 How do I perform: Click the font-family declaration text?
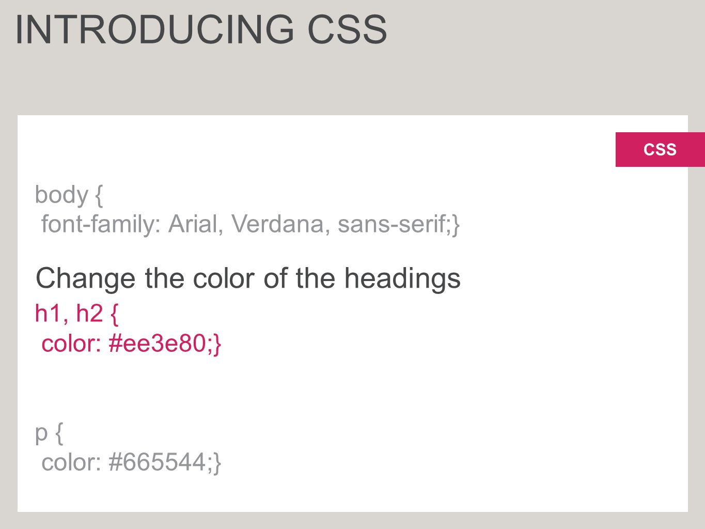250,224
